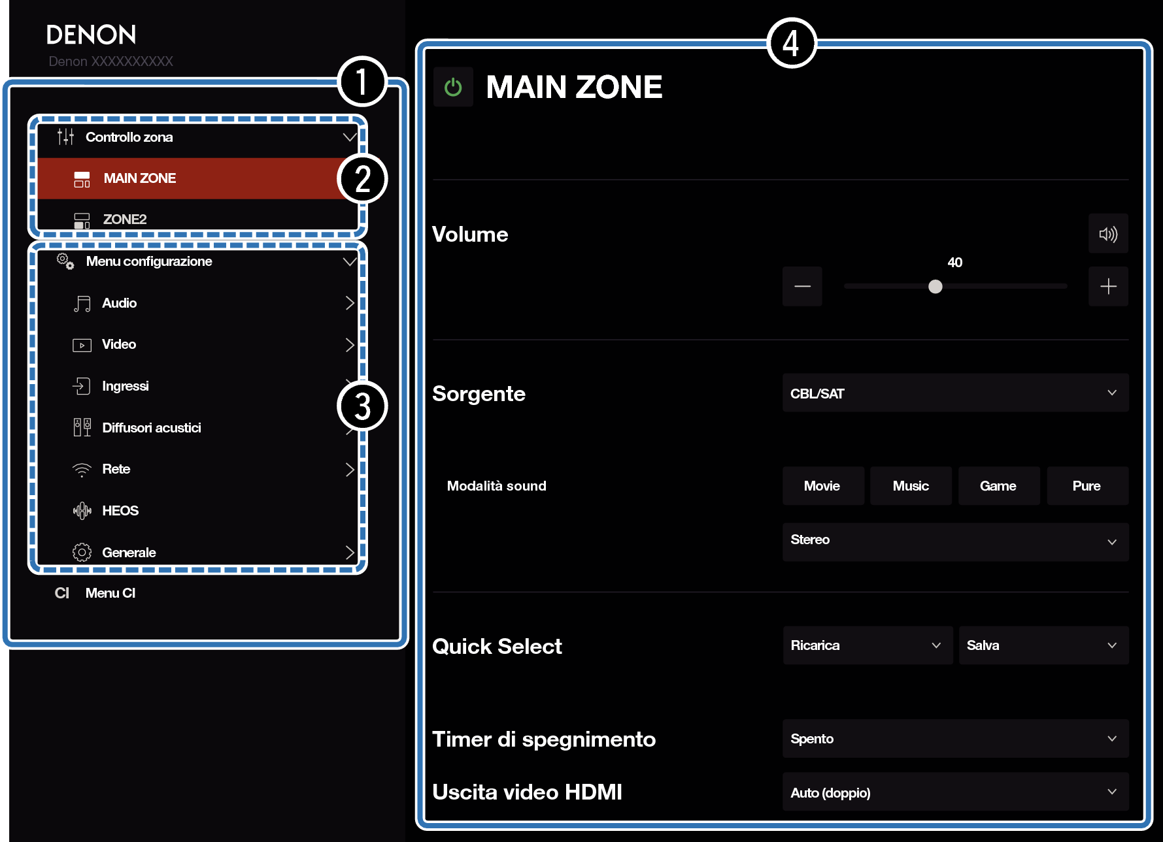Screen dimensions: 1163x842
Task: Mute the volume using the speaker icon
Action: coord(1108,234)
